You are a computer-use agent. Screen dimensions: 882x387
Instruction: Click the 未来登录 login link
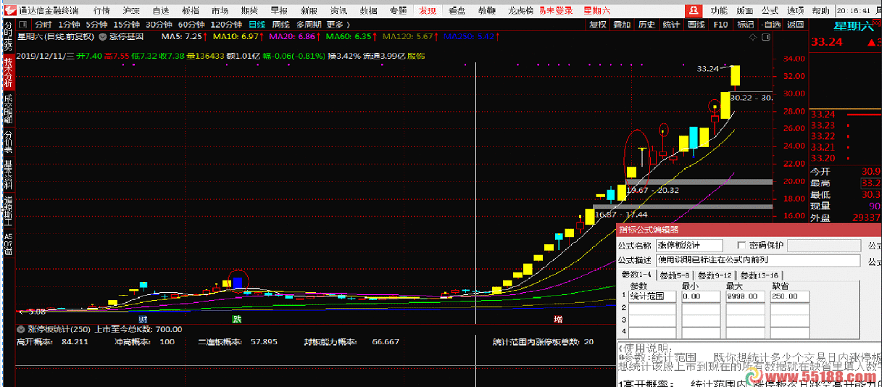(x=554, y=10)
